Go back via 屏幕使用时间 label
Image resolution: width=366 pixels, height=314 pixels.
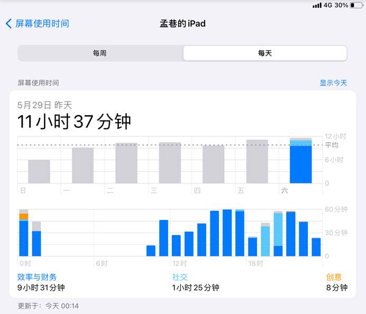[42, 24]
